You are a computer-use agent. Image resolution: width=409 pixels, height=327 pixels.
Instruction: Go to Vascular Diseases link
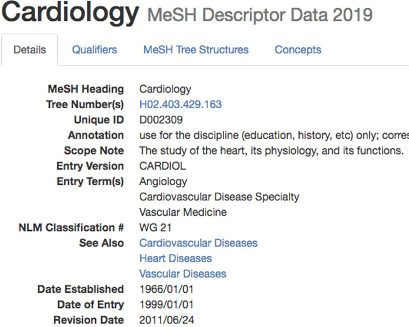click(x=183, y=274)
